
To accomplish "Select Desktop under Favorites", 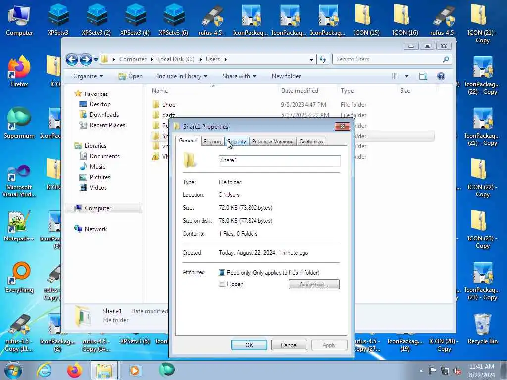I will pos(100,104).
